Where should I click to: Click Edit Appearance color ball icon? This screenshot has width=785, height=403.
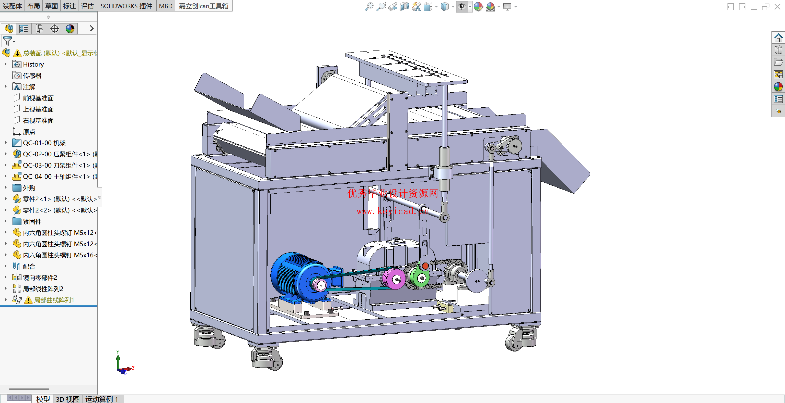(x=478, y=6)
